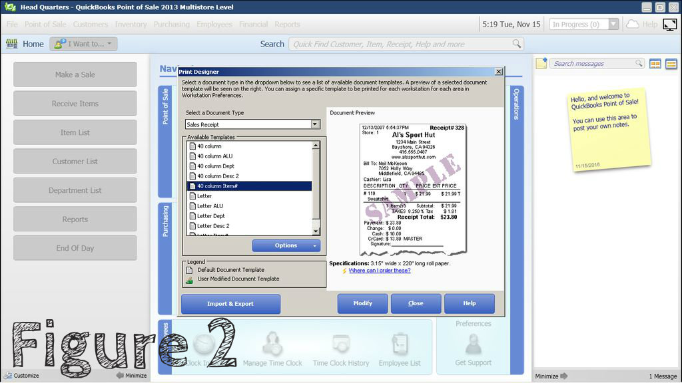Click the Import & Export button
Viewport: 682px width, 383px height.
[230, 303]
